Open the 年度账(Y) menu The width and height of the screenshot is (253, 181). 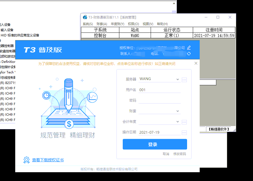(117, 24)
